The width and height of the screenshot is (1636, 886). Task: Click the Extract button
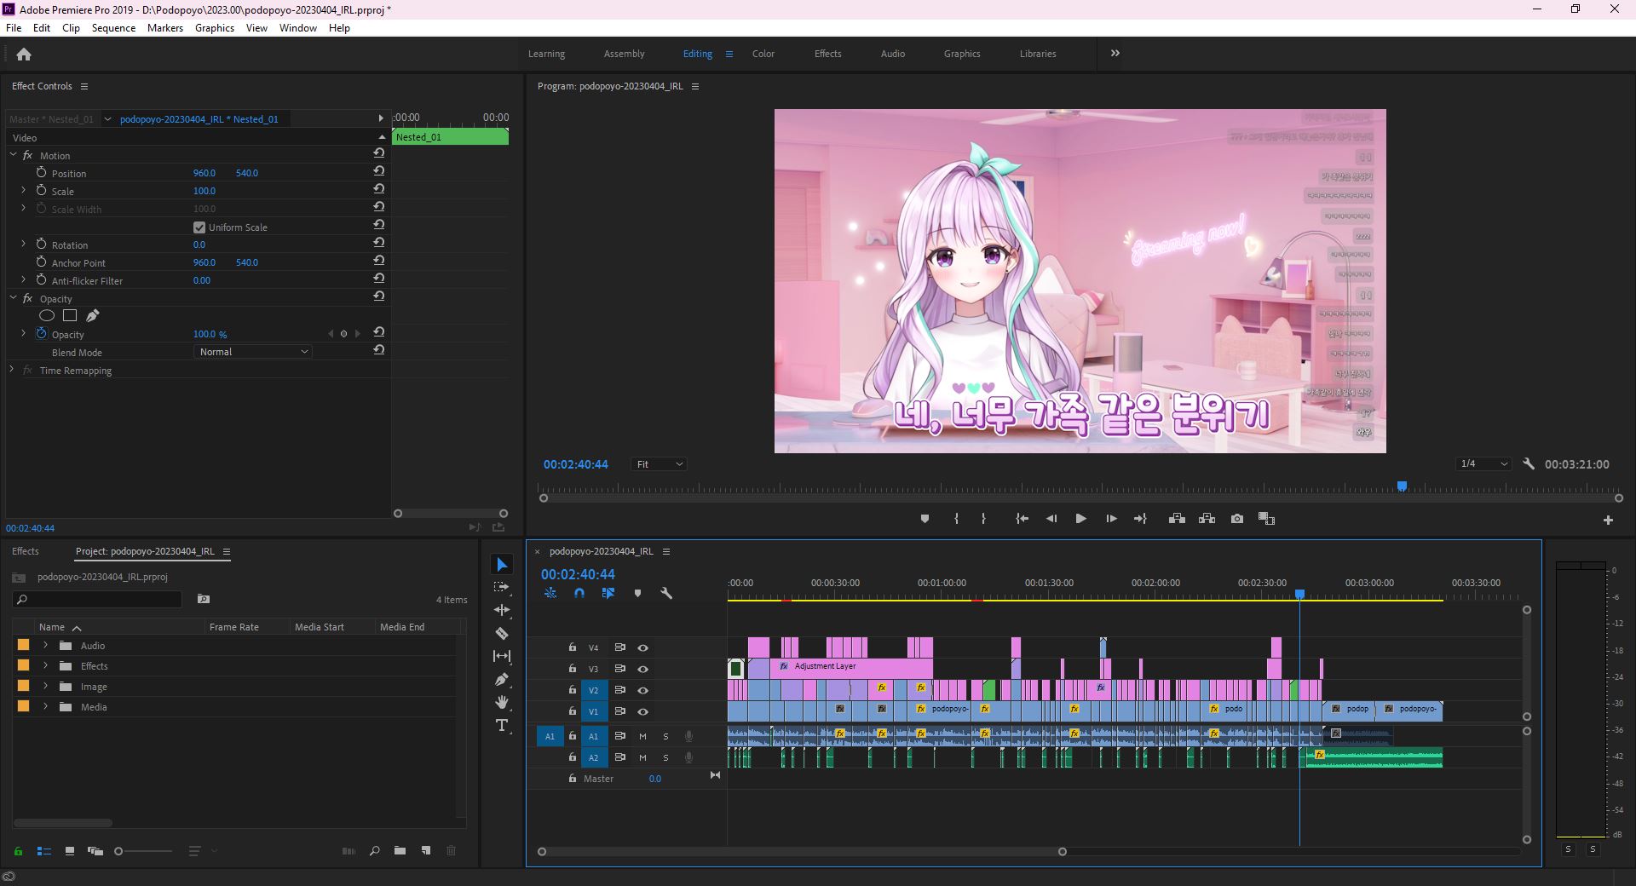tap(1207, 519)
